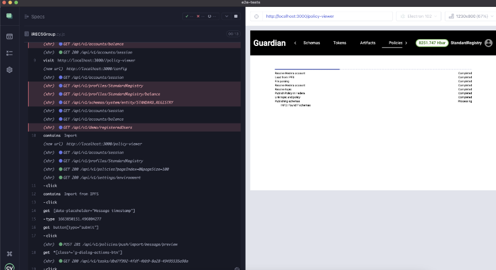Open the Specs browser sidebar icon
The image size is (496, 270).
9,36
